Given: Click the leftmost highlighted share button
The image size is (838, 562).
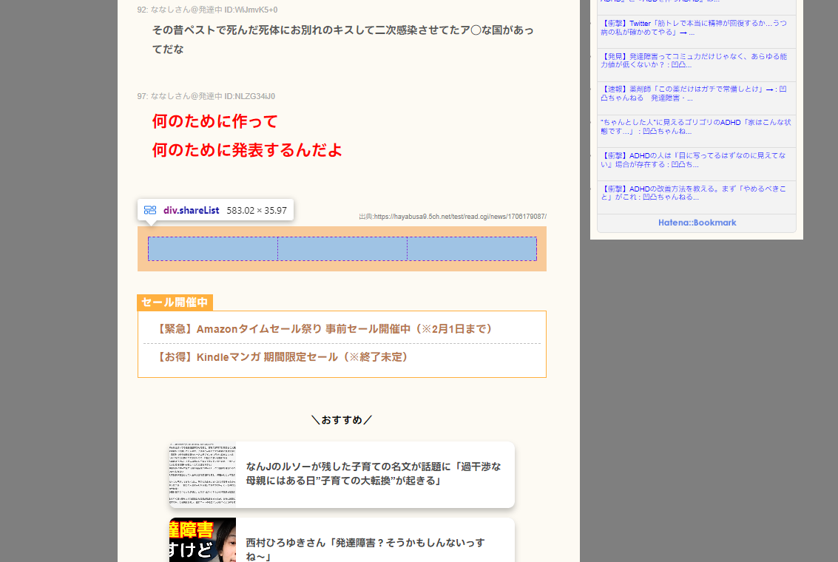Looking at the screenshot, I should pyautogui.click(x=212, y=249).
